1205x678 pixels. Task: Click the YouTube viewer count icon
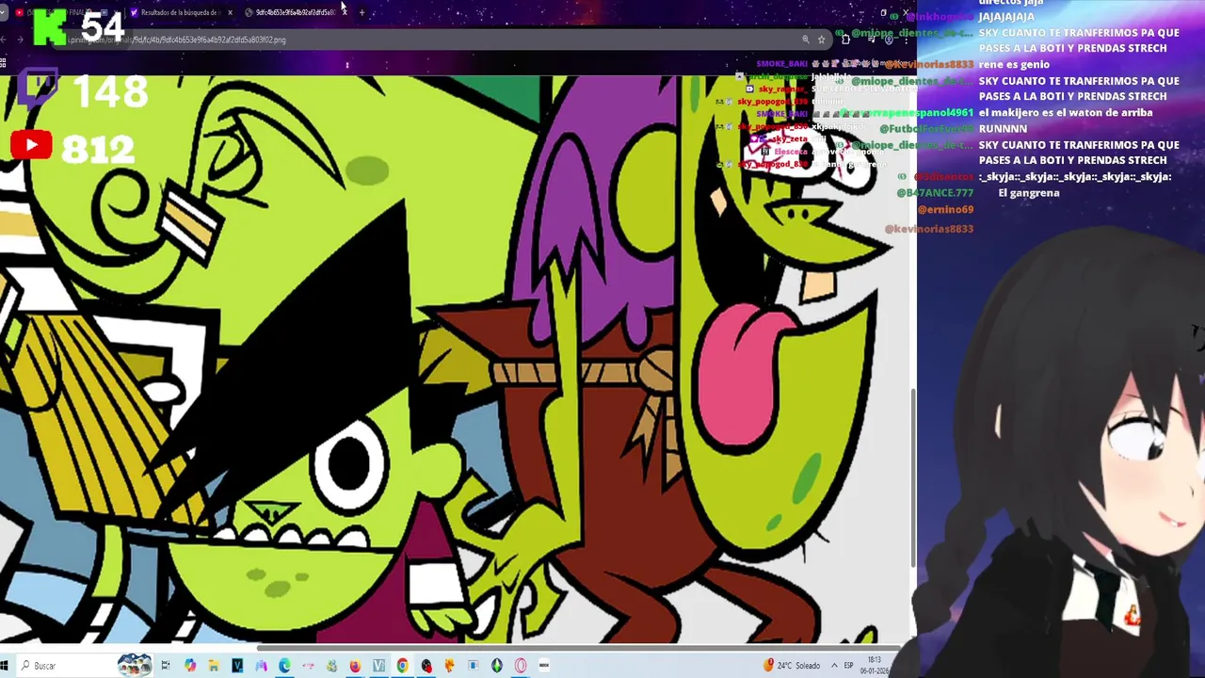31,146
